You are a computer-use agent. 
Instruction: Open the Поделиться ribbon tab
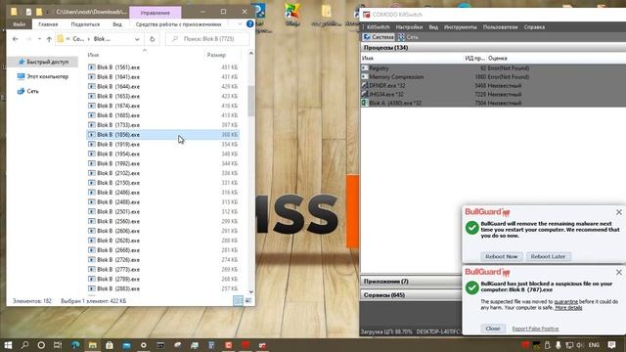pos(85,23)
